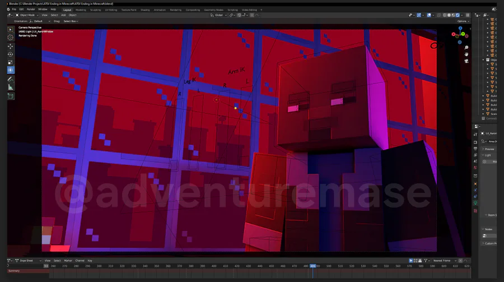Open the Dope Sheet Marker menu
Screen dimensions: 504x282
[x=68, y=261]
